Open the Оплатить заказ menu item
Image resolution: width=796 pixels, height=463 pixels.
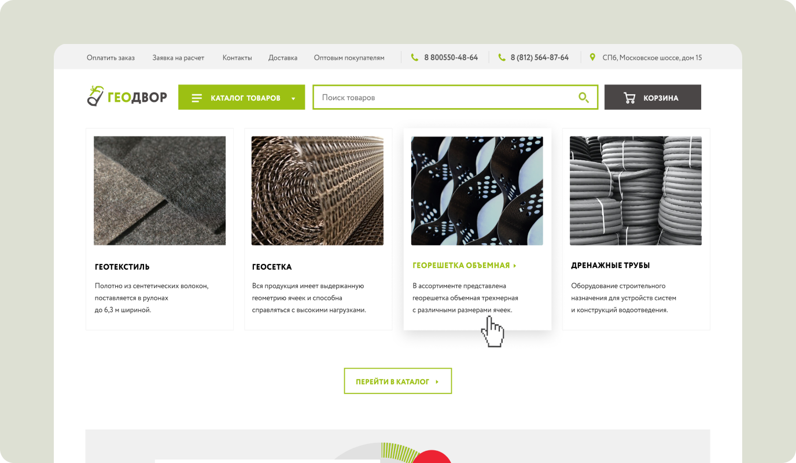(x=110, y=58)
